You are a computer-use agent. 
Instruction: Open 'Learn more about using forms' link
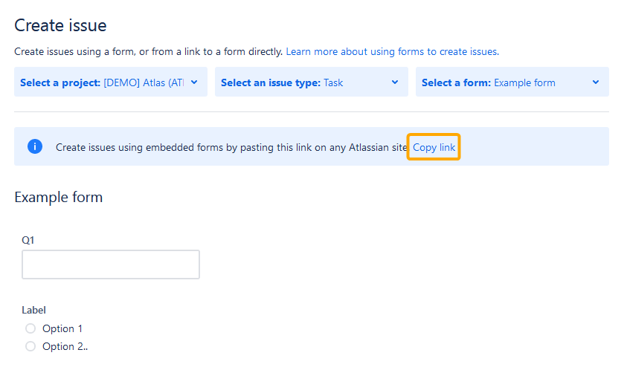[393, 52]
